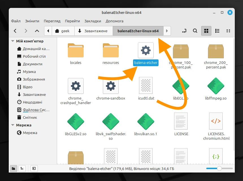243x181 pixels.
Task: Open the Закладки menu
Action: pos(93,21)
